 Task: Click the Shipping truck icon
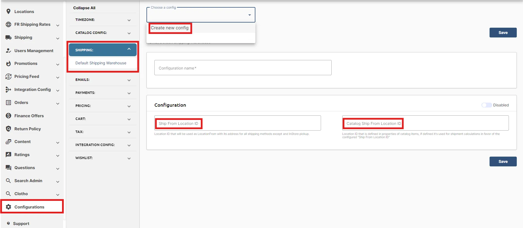8,37
